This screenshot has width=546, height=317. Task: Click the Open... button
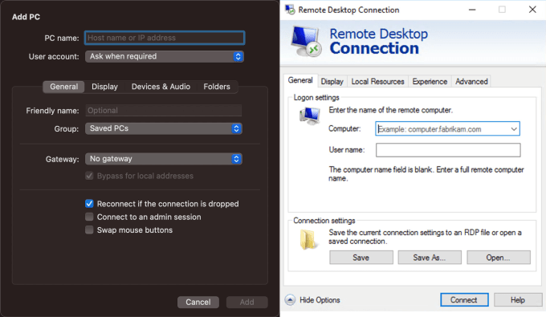[499, 258]
